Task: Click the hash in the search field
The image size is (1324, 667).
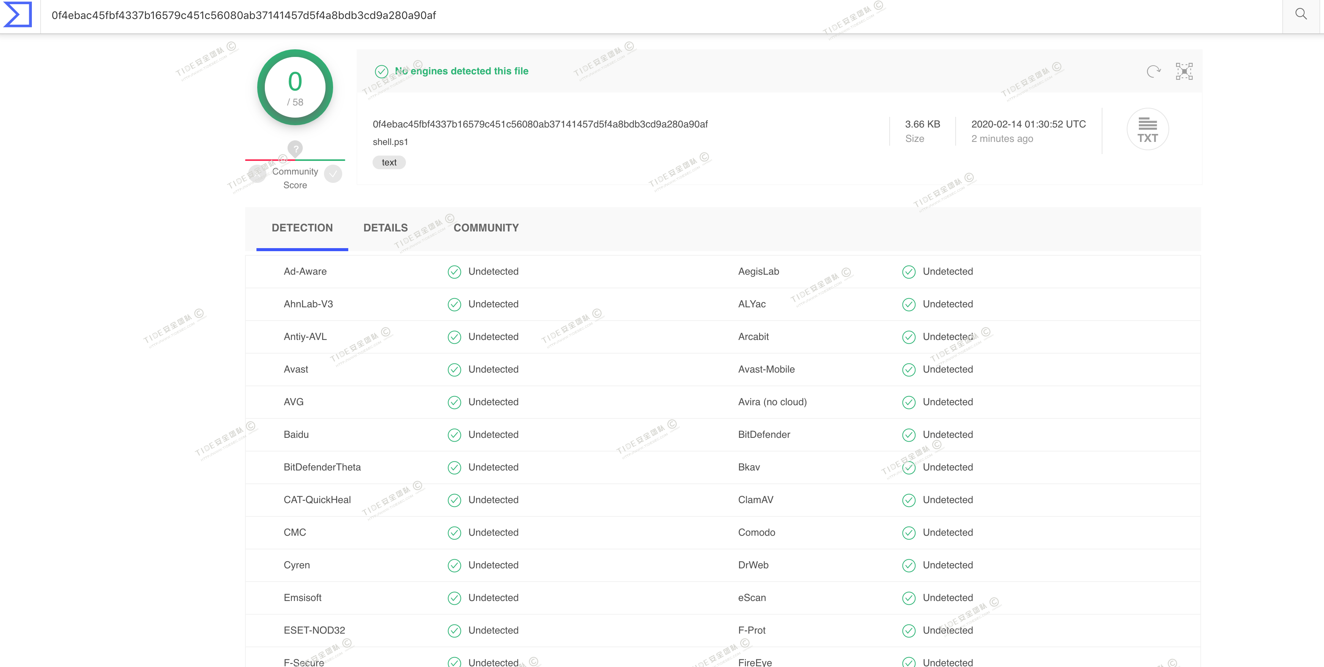Action: 244,16
